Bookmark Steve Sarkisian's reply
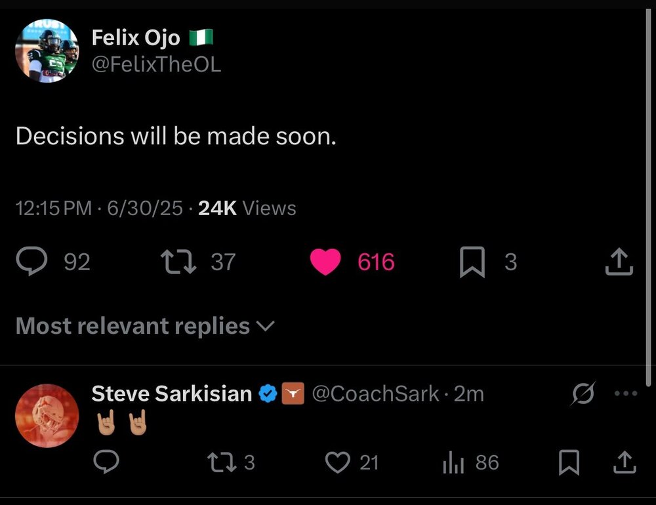Screen dimensions: 656x505 (569, 463)
